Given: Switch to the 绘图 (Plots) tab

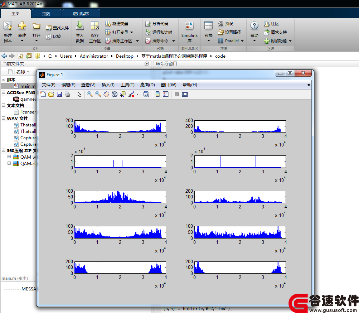Looking at the screenshot, I should tap(46, 14).
